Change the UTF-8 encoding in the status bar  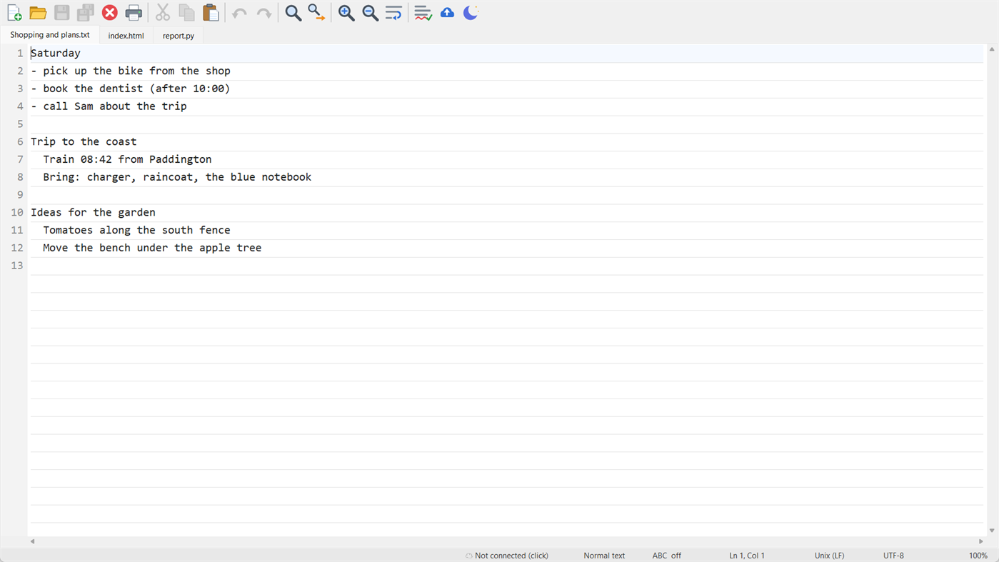[x=893, y=556]
